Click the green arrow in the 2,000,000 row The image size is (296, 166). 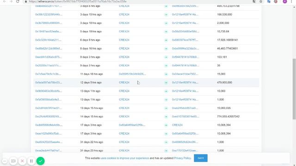click(x=166, y=23)
